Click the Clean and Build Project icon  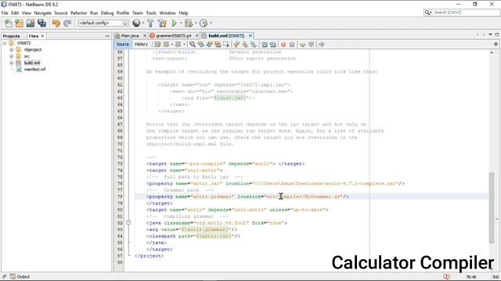pos(162,23)
